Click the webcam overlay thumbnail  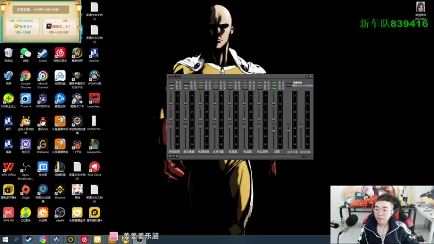[x=382, y=215]
